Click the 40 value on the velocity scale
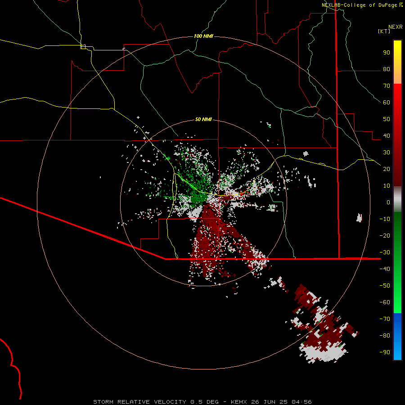This screenshot has height=405, width=405. [387, 136]
